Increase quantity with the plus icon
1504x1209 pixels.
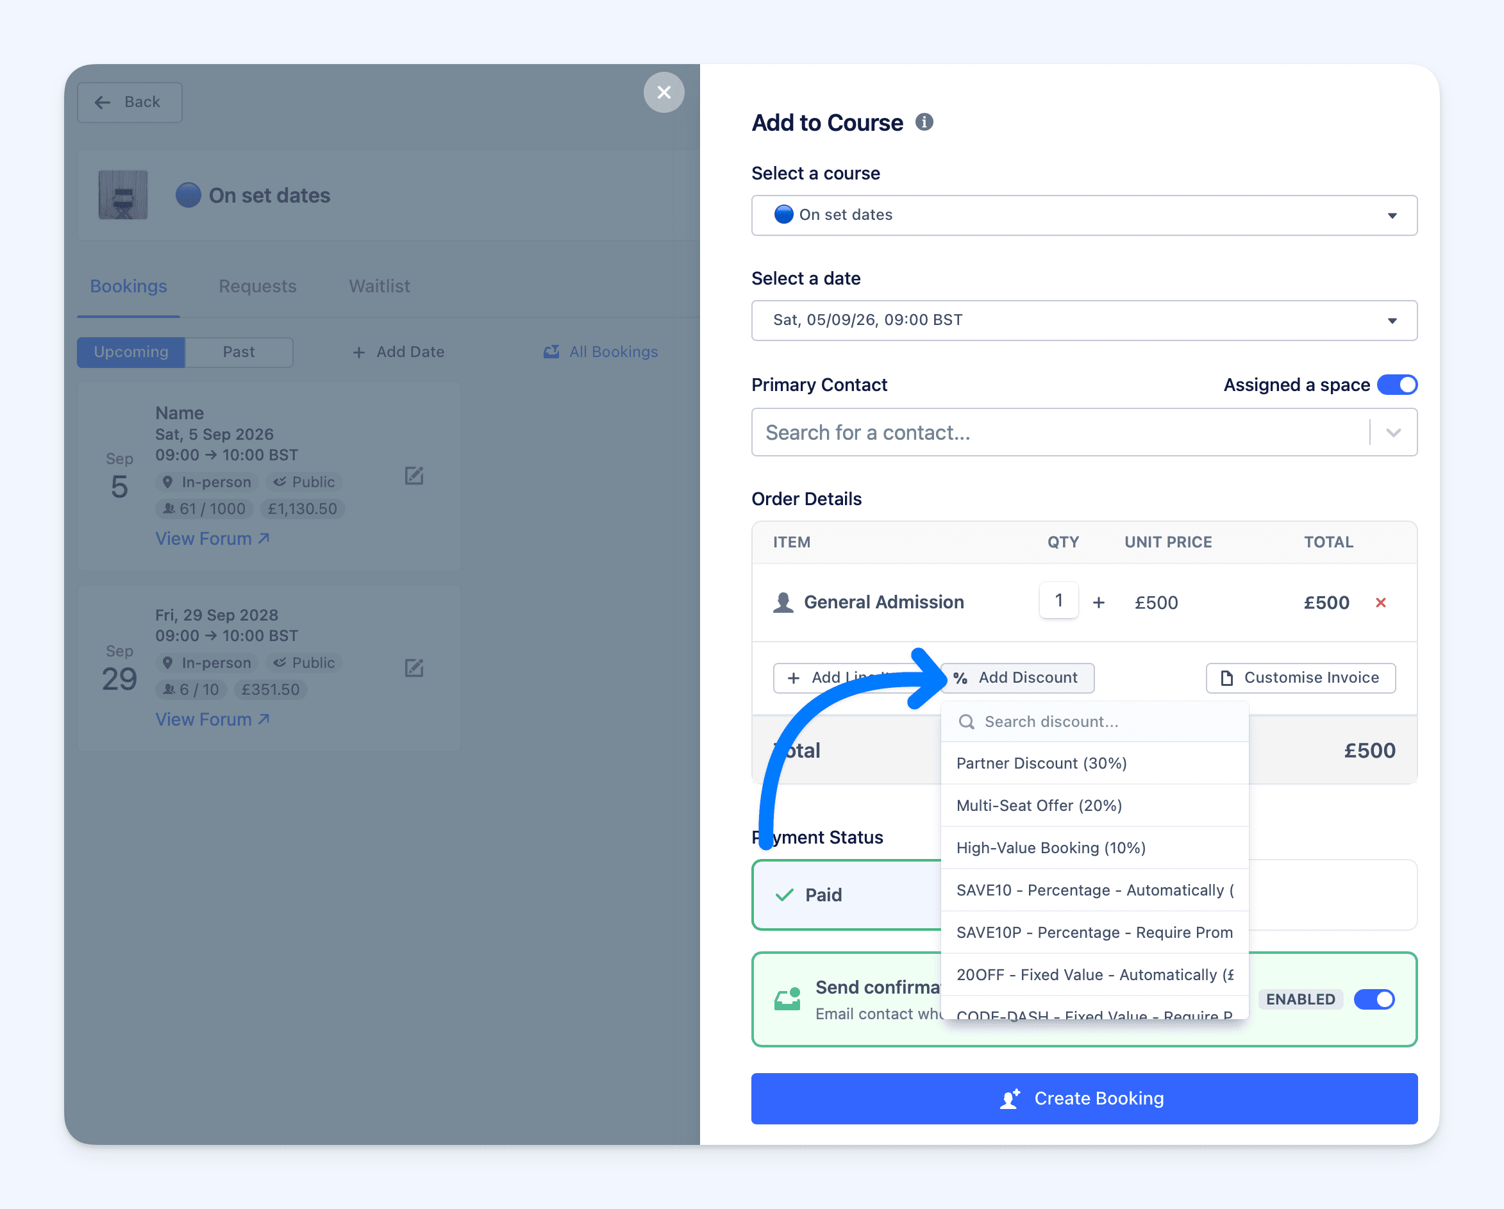click(x=1098, y=602)
